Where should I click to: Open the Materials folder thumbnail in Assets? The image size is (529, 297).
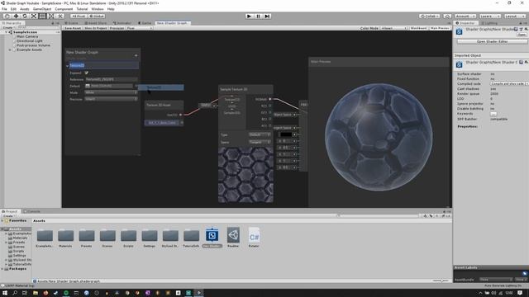click(x=66, y=235)
